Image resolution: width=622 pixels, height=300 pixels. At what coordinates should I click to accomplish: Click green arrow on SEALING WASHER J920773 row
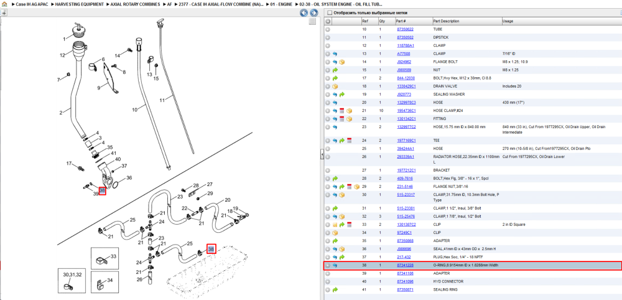(342, 95)
